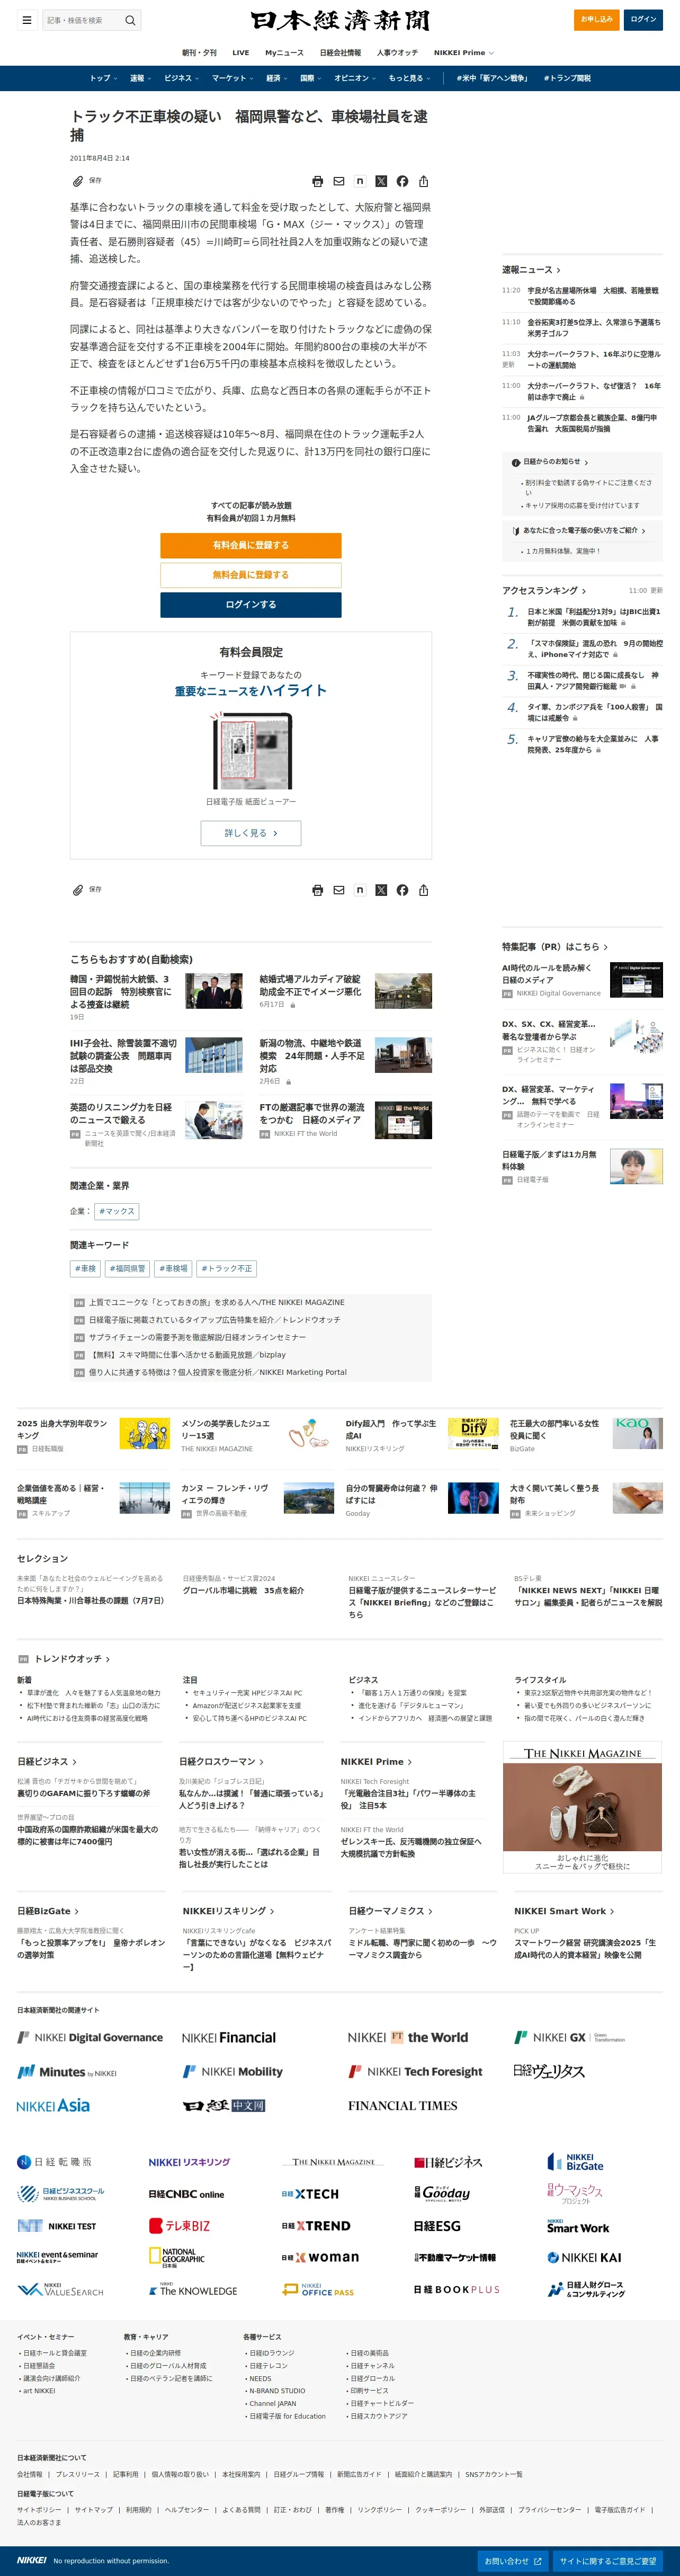Open the NIKKEI Financial logo link
The width and height of the screenshot is (680, 2576).
tap(229, 2037)
